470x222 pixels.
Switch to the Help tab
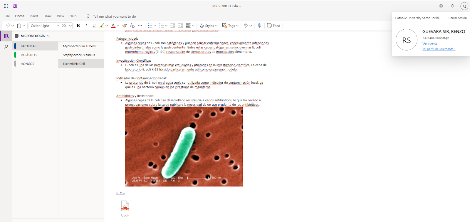(x=73, y=16)
